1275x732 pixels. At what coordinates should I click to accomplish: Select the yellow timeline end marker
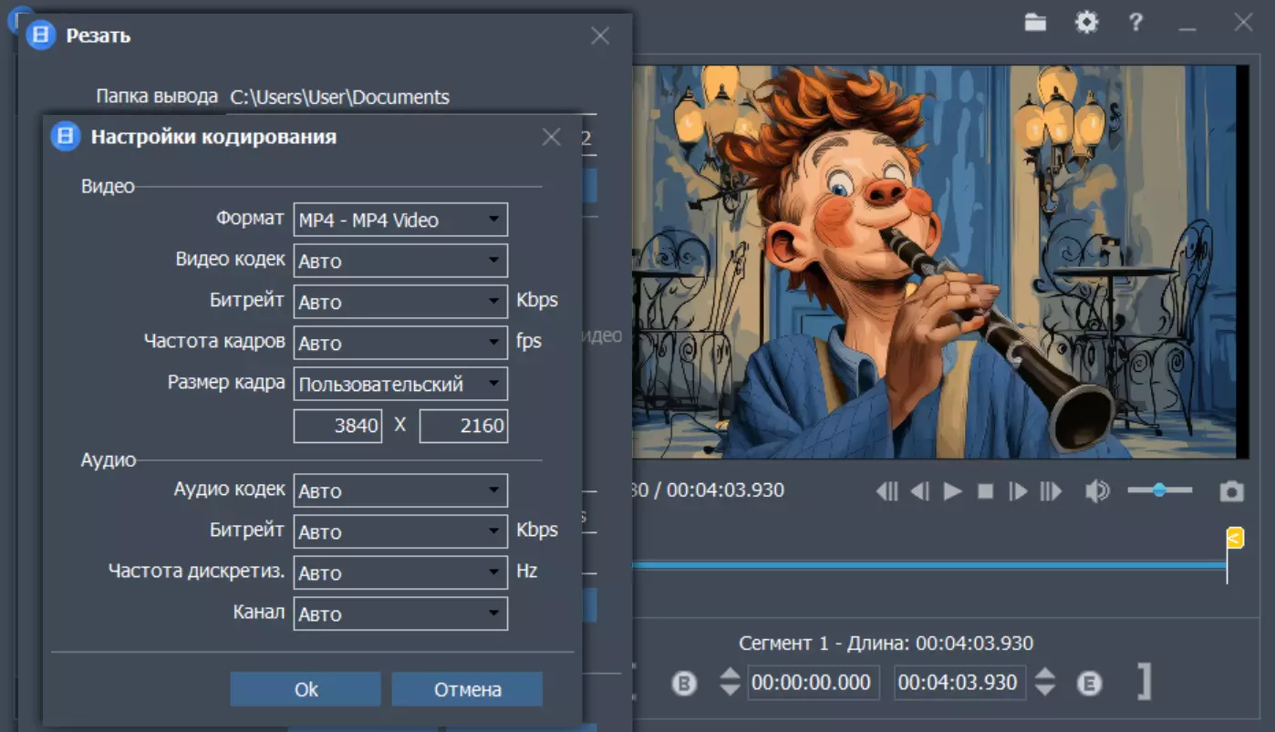(x=1234, y=538)
